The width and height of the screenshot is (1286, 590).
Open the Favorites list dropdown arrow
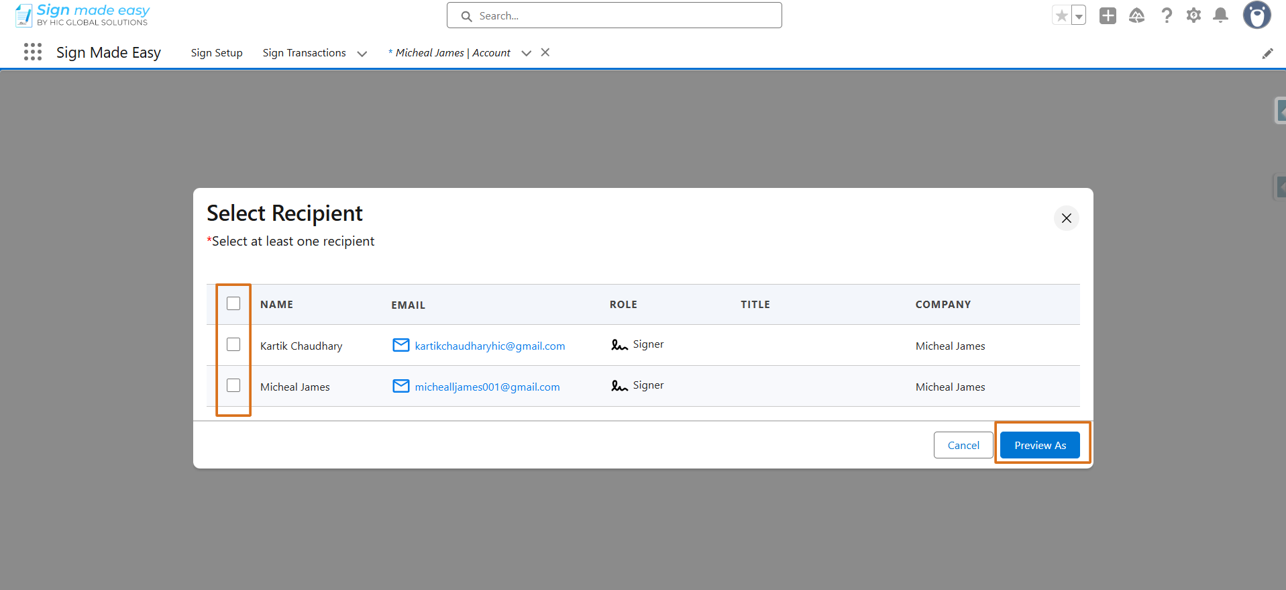point(1079,15)
